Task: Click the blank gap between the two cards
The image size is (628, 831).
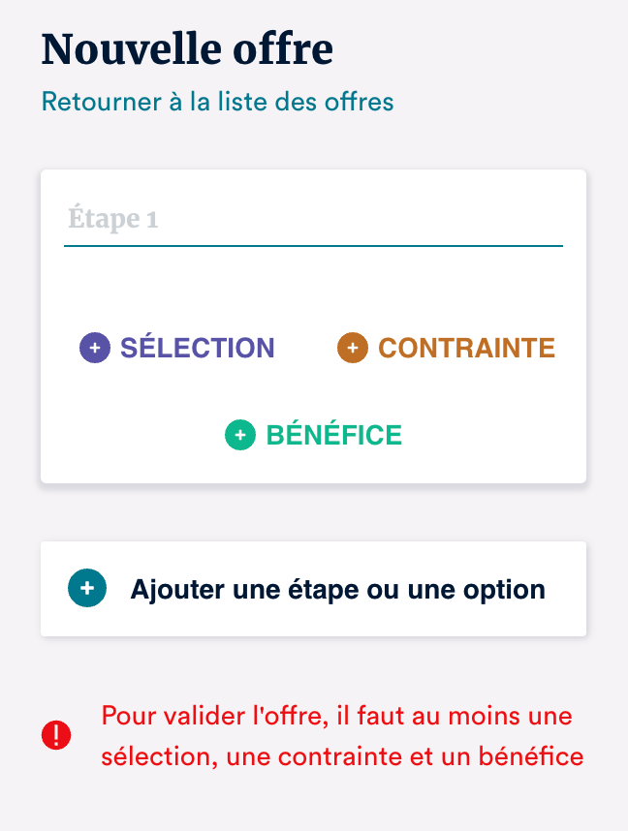Action: pyautogui.click(x=313, y=512)
